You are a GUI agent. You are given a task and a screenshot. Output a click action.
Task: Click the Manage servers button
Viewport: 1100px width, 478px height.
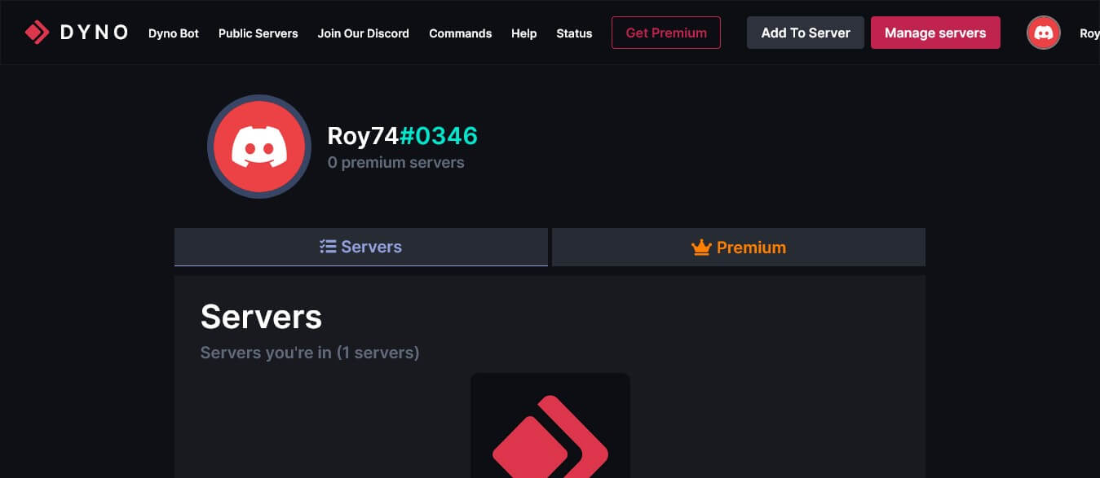(935, 33)
